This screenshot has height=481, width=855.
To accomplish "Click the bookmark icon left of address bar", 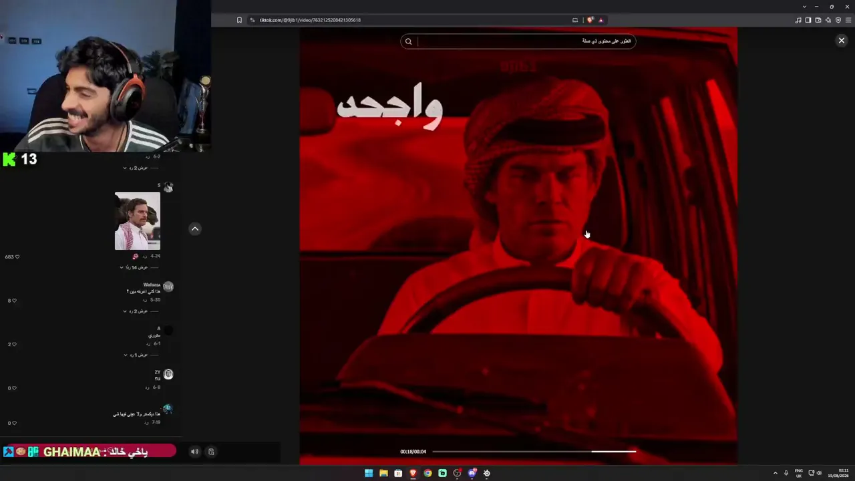I will pos(239,20).
